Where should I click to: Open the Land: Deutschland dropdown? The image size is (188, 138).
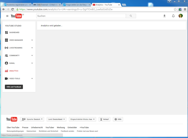56,119
